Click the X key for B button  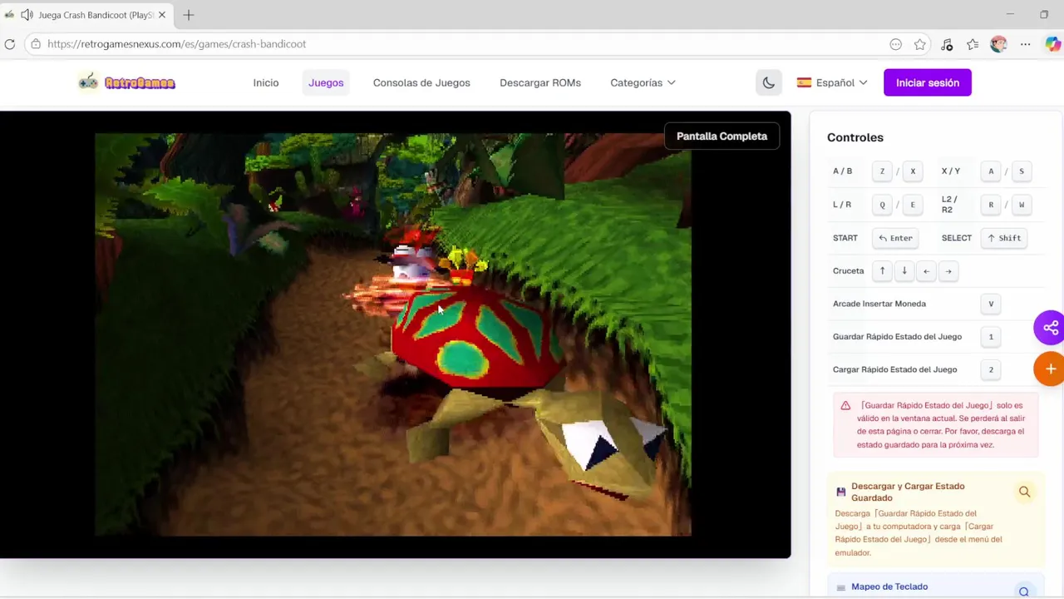point(913,171)
